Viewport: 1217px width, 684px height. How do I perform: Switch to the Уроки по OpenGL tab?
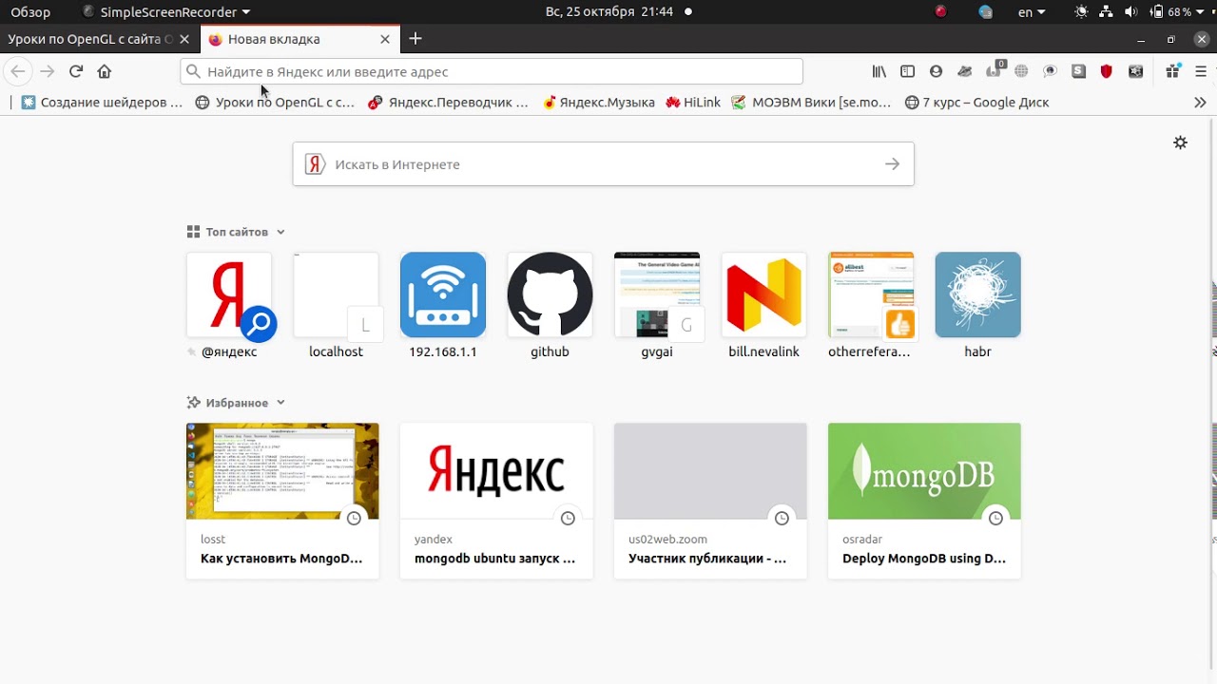click(x=89, y=39)
